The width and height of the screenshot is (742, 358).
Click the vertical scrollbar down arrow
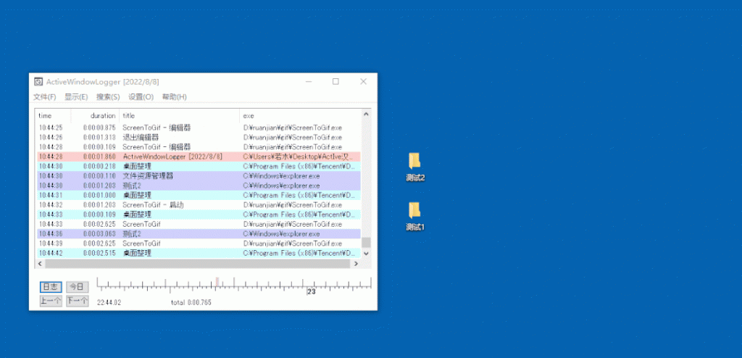tap(366, 254)
